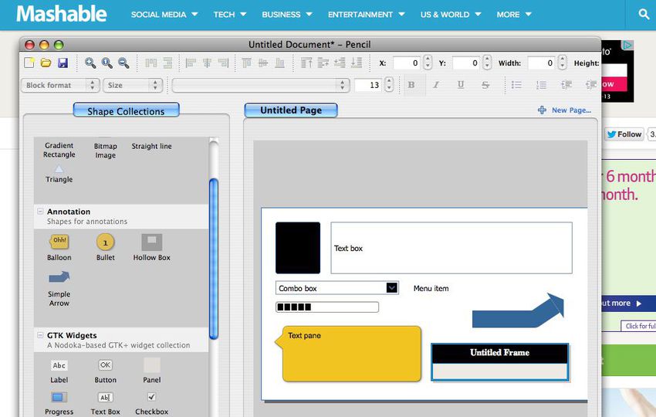Click the Save floppy disk icon
Screen dimensions: 656x417
pos(63,63)
